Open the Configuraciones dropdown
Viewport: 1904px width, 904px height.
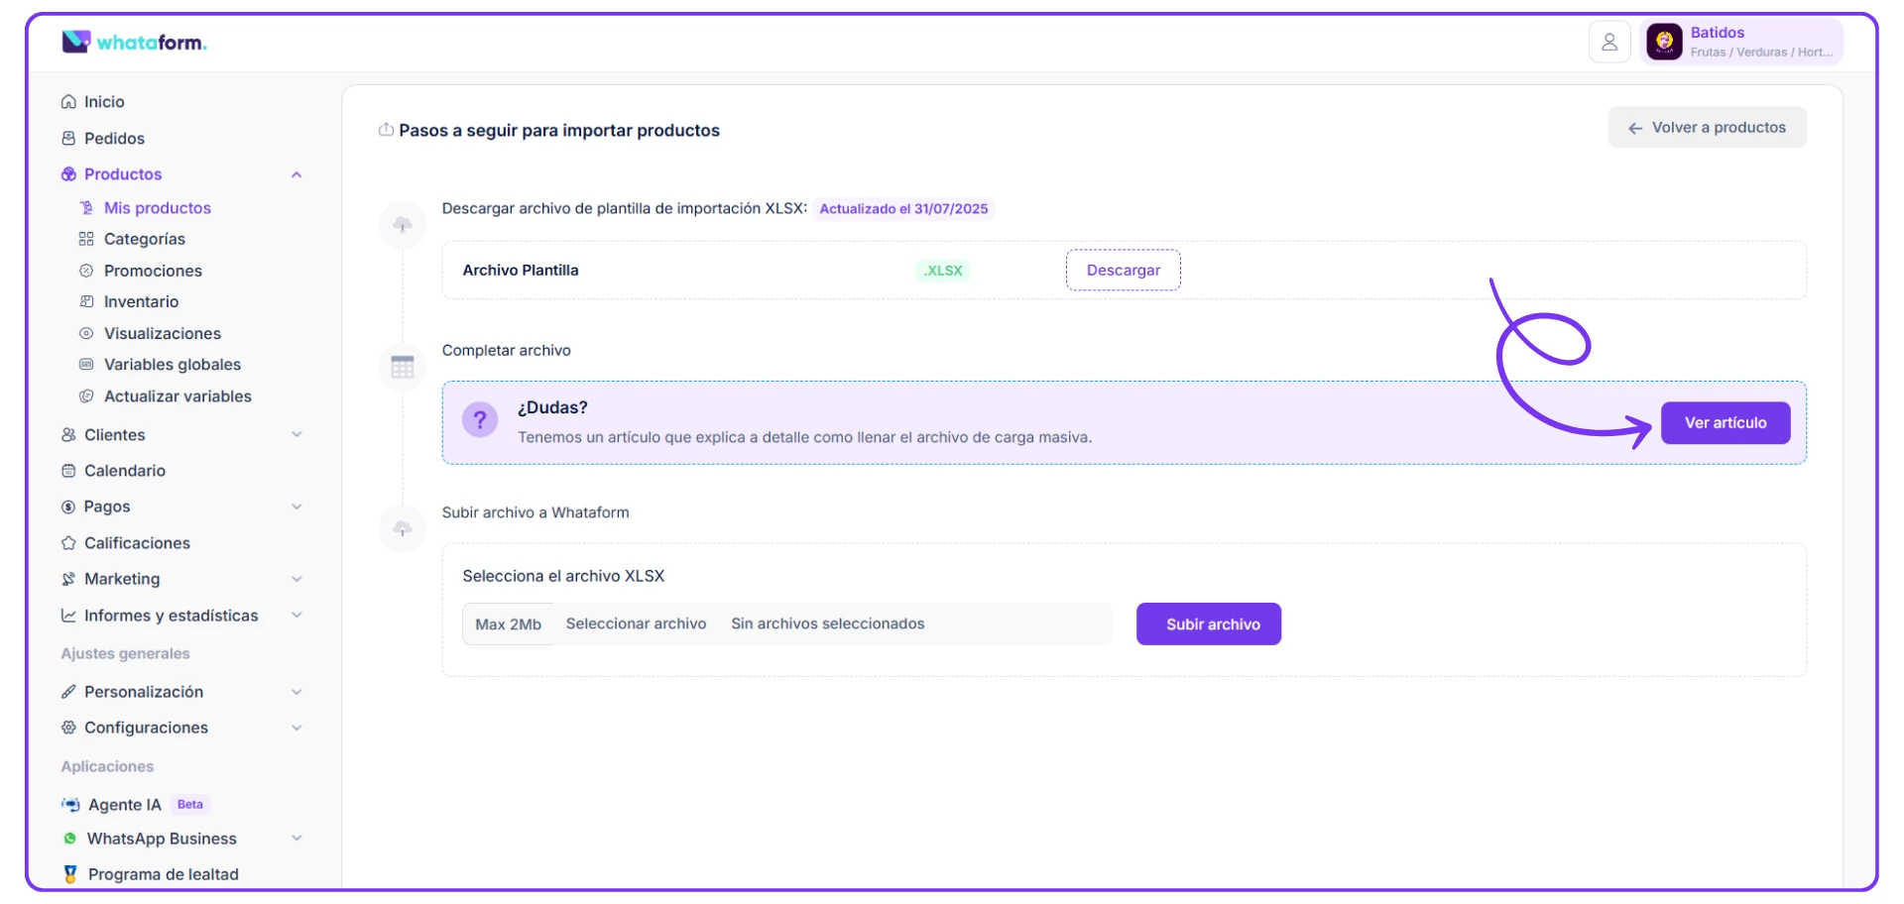[x=296, y=728]
